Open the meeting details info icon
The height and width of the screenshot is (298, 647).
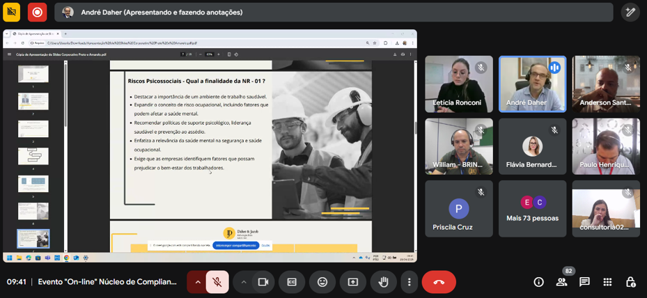(x=538, y=282)
